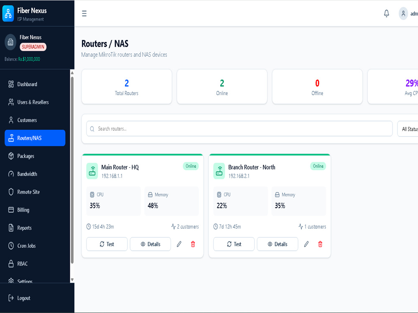The height and width of the screenshot is (313, 418).
Task: View Details of Branch Router - North
Action: point(278,244)
